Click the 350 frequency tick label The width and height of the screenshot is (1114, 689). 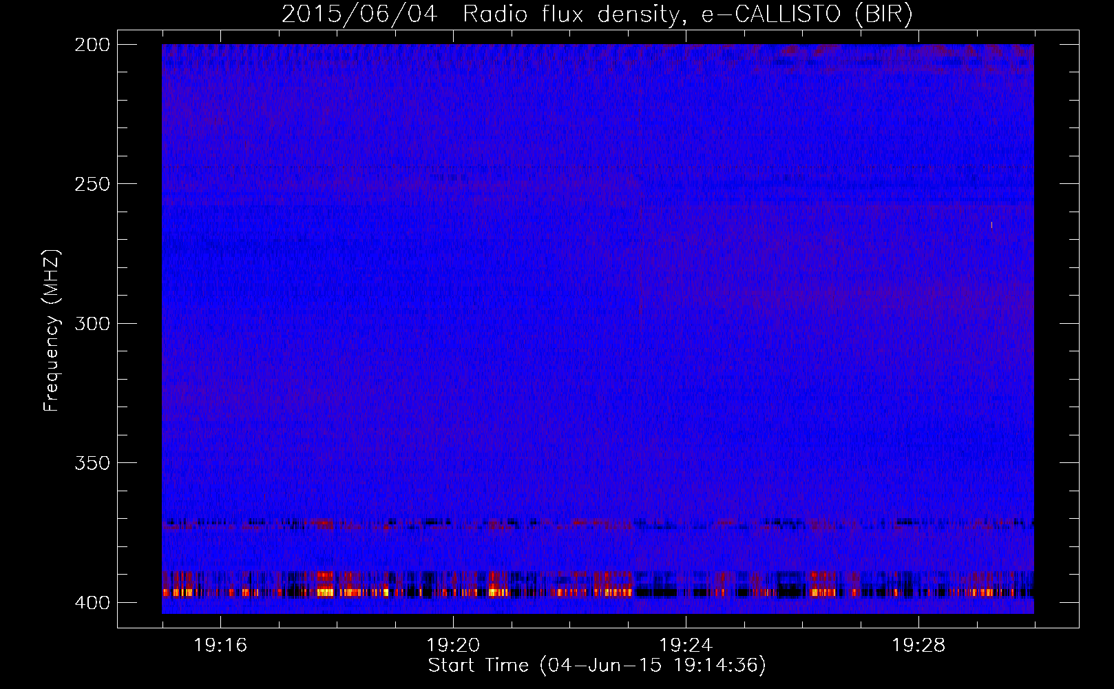pyautogui.click(x=92, y=463)
